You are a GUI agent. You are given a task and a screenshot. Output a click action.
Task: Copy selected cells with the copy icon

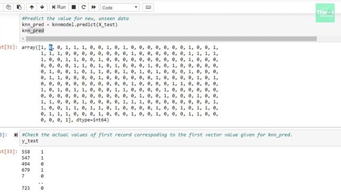[x=9, y=7]
